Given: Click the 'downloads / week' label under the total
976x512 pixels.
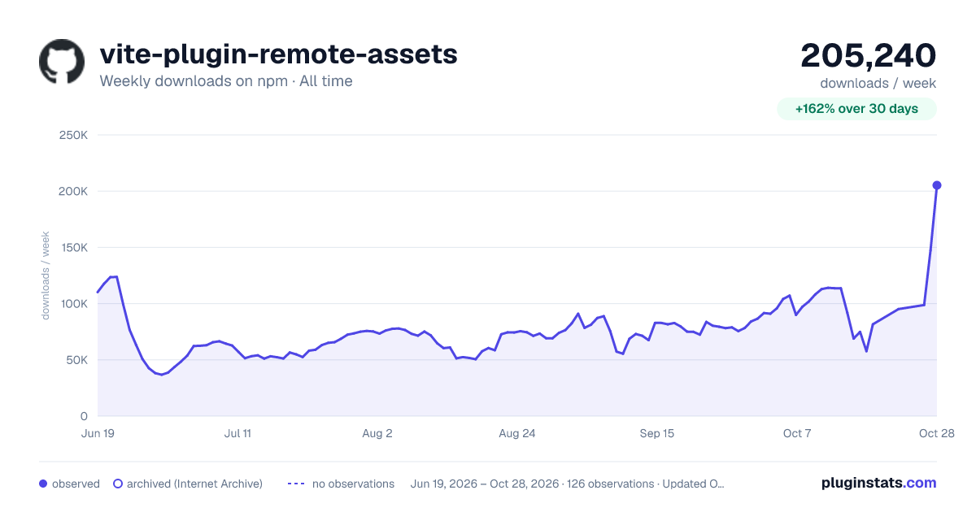Looking at the screenshot, I should (x=878, y=83).
